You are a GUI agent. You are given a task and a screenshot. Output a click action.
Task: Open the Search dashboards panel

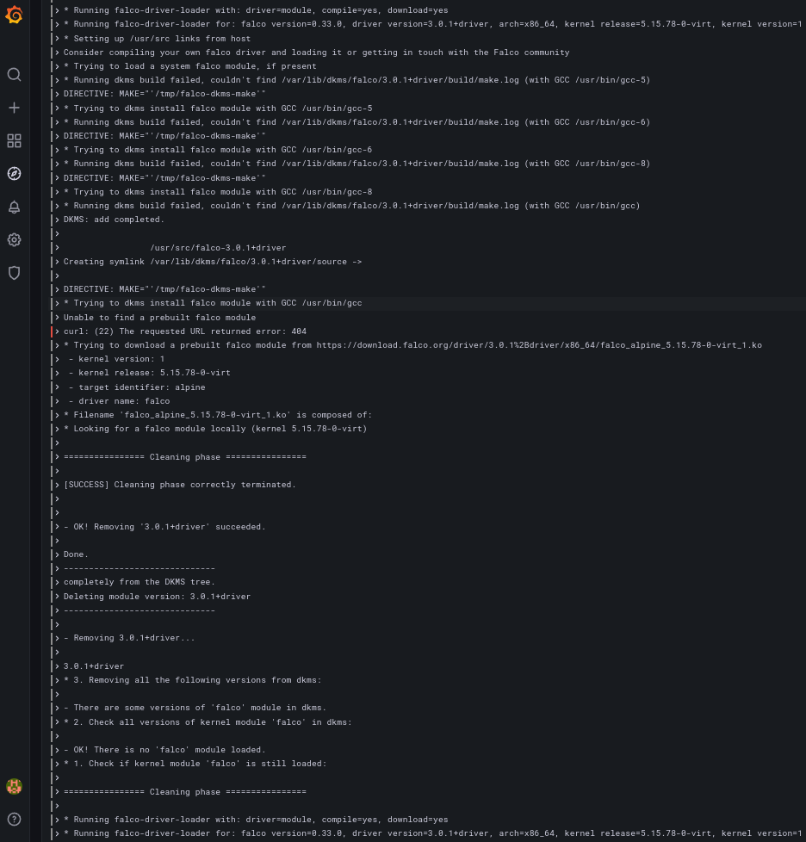click(x=14, y=74)
